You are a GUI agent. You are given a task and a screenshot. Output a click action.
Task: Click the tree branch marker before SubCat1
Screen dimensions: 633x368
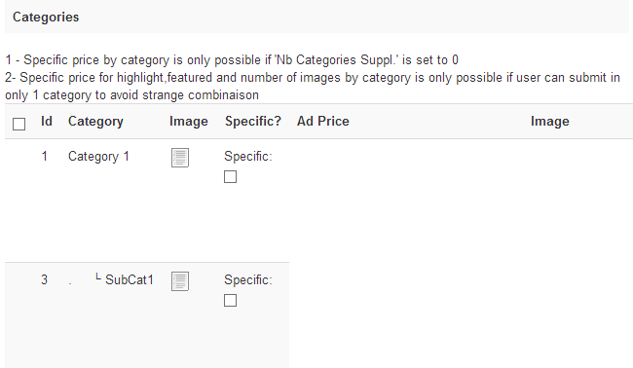[97, 277]
